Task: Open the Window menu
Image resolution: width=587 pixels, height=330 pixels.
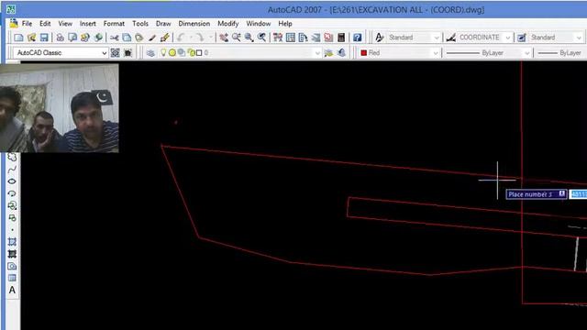Action: (x=259, y=24)
